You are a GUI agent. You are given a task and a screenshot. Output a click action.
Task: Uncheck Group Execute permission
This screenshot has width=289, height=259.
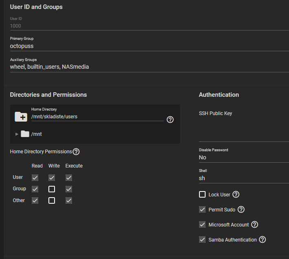[69, 189]
